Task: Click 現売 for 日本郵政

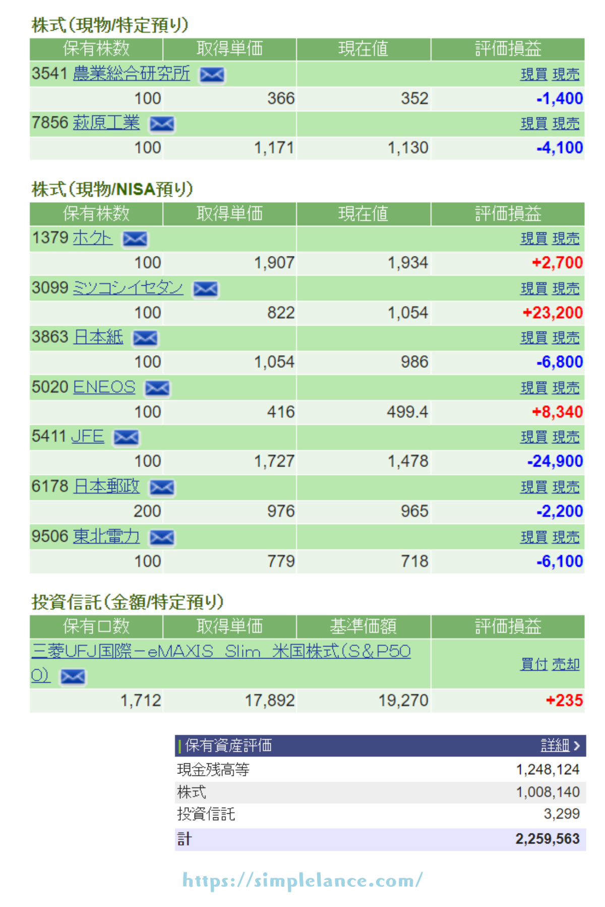Action: pyautogui.click(x=566, y=487)
